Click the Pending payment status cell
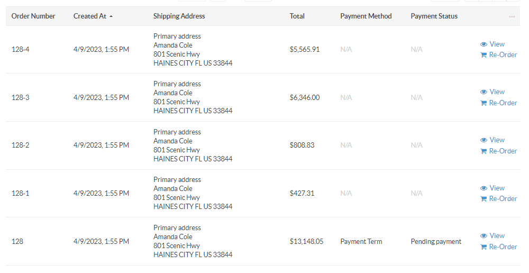Screen dimensions: 529x273 coord(436,242)
